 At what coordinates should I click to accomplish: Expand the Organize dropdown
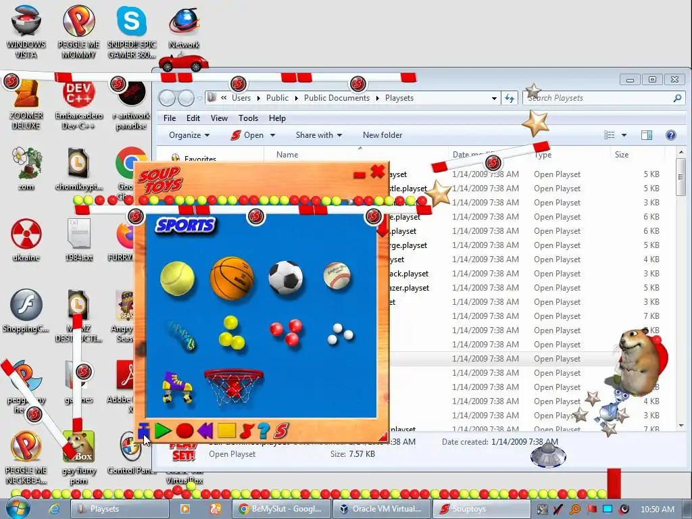pyautogui.click(x=189, y=135)
